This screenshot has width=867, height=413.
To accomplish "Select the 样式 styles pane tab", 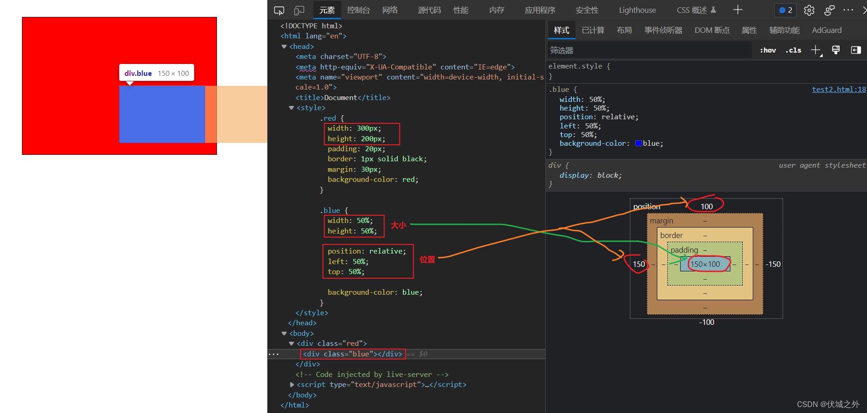I will (561, 30).
